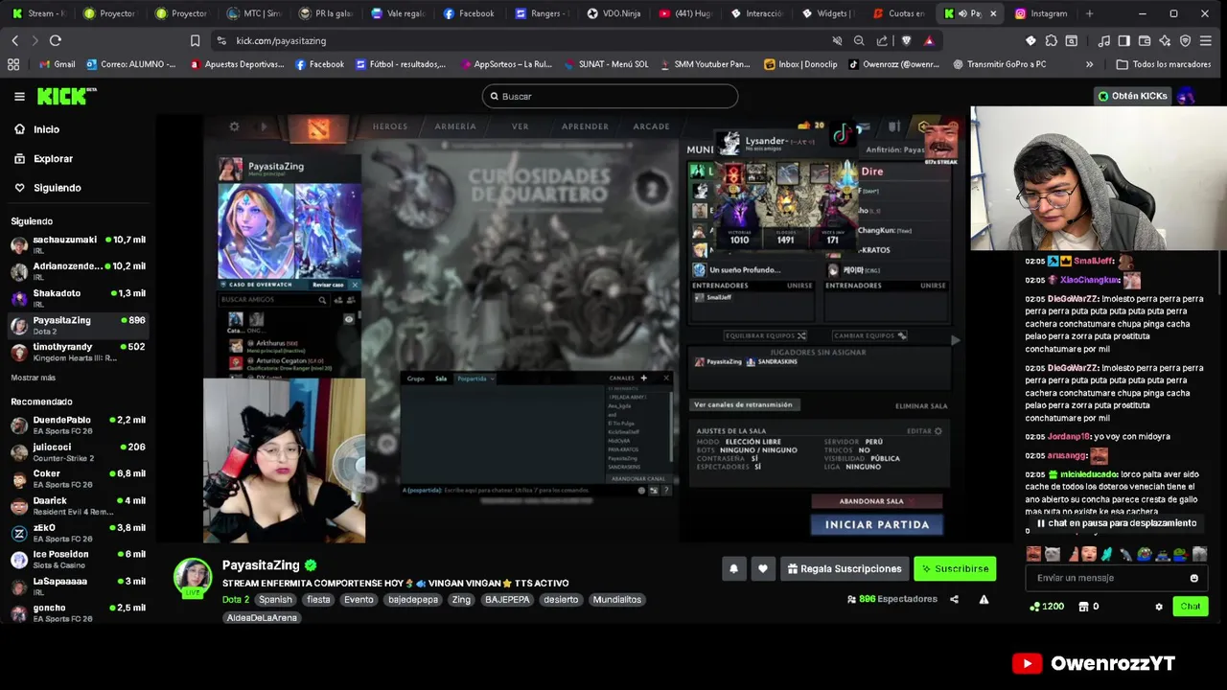Mute the Kick tab using its speaker icon
The width and height of the screenshot is (1227, 690).
click(x=962, y=13)
